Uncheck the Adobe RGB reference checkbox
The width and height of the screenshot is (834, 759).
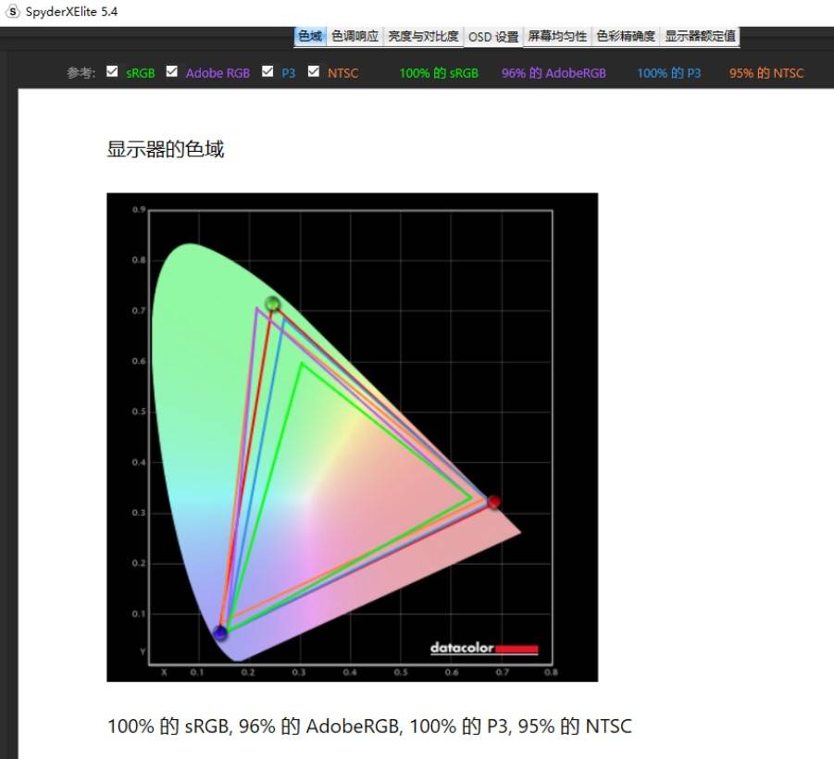(171, 71)
